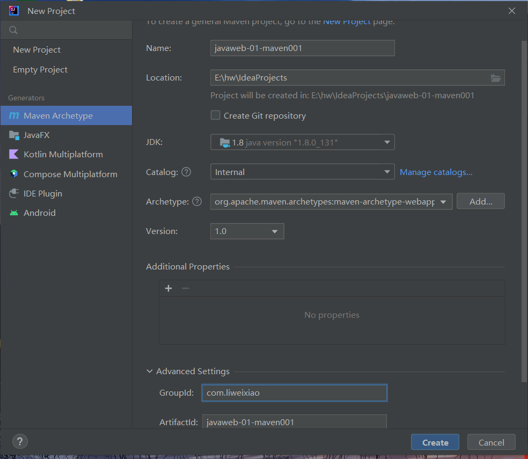
Task: Open the JDK dropdown
Action: coord(303,142)
